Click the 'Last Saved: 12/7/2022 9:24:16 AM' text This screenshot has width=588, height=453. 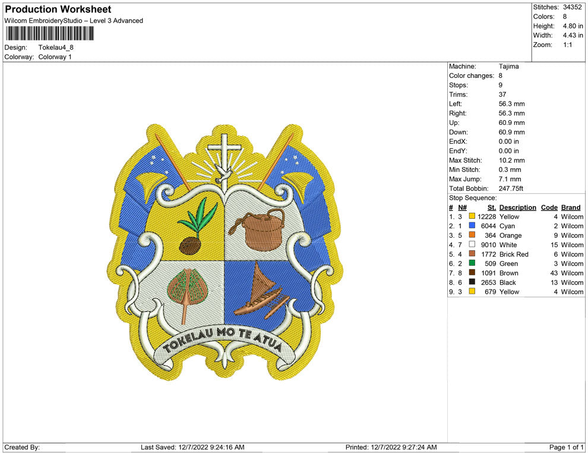(192, 447)
